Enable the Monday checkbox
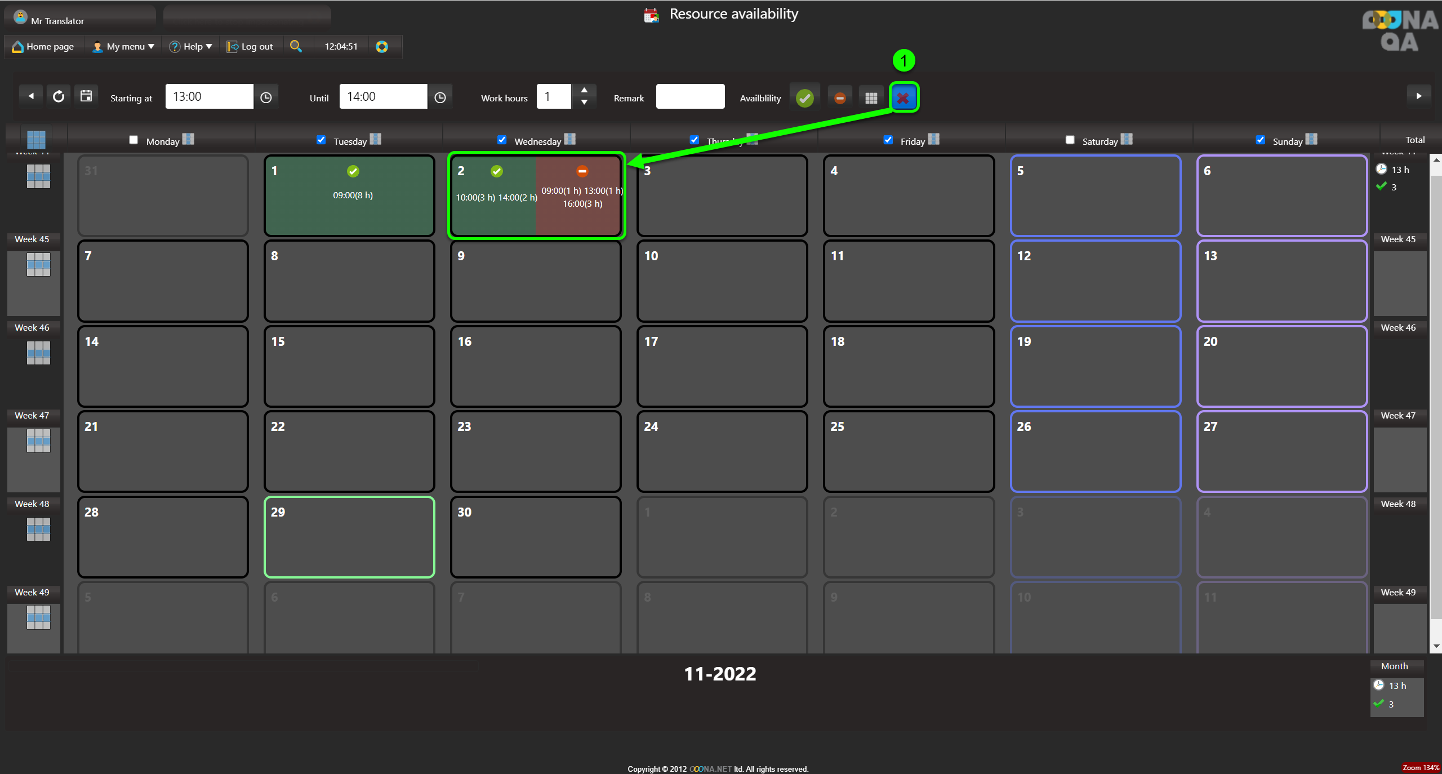Screen dimensions: 1442x774 click(x=133, y=140)
